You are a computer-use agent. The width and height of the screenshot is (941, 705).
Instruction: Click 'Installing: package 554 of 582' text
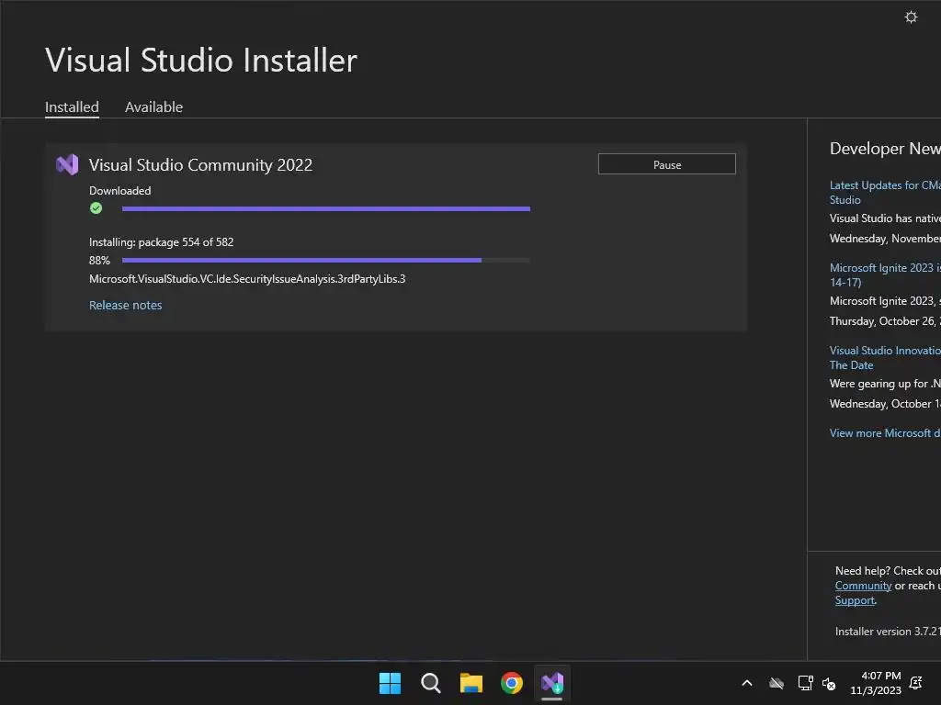coord(162,242)
